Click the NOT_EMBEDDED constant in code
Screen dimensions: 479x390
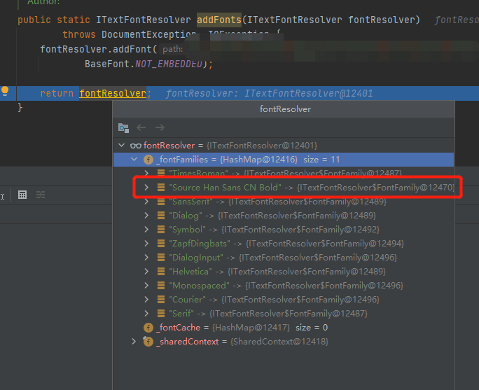click(x=169, y=64)
